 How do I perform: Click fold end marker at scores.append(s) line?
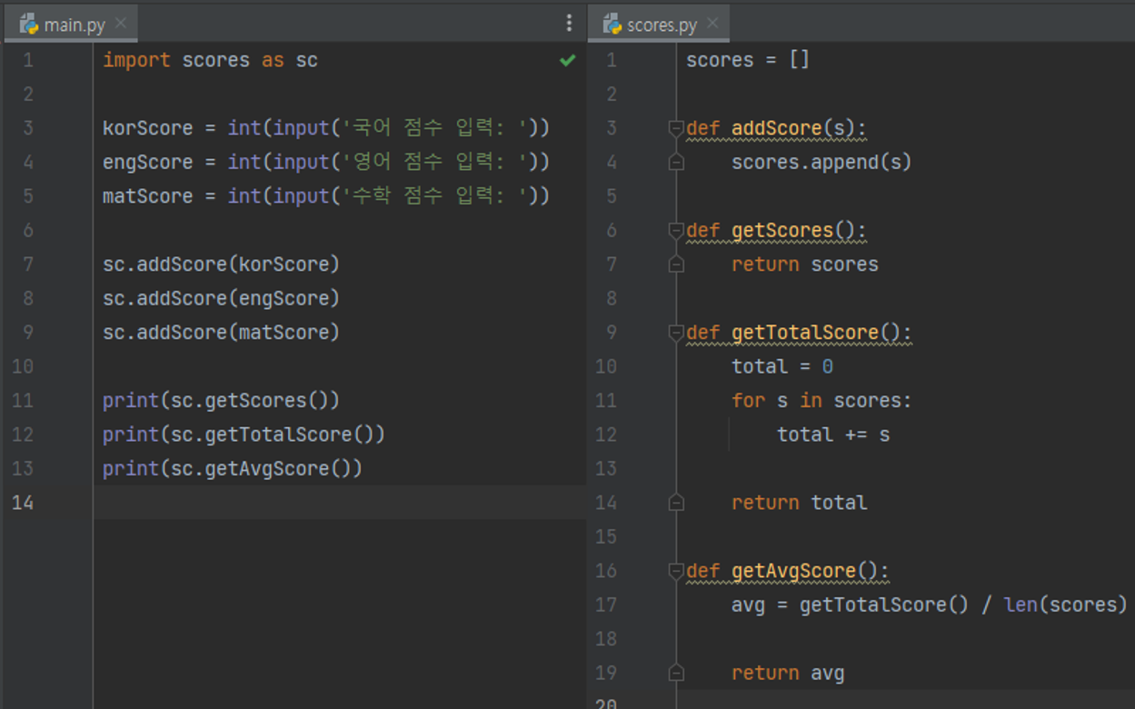pos(675,162)
